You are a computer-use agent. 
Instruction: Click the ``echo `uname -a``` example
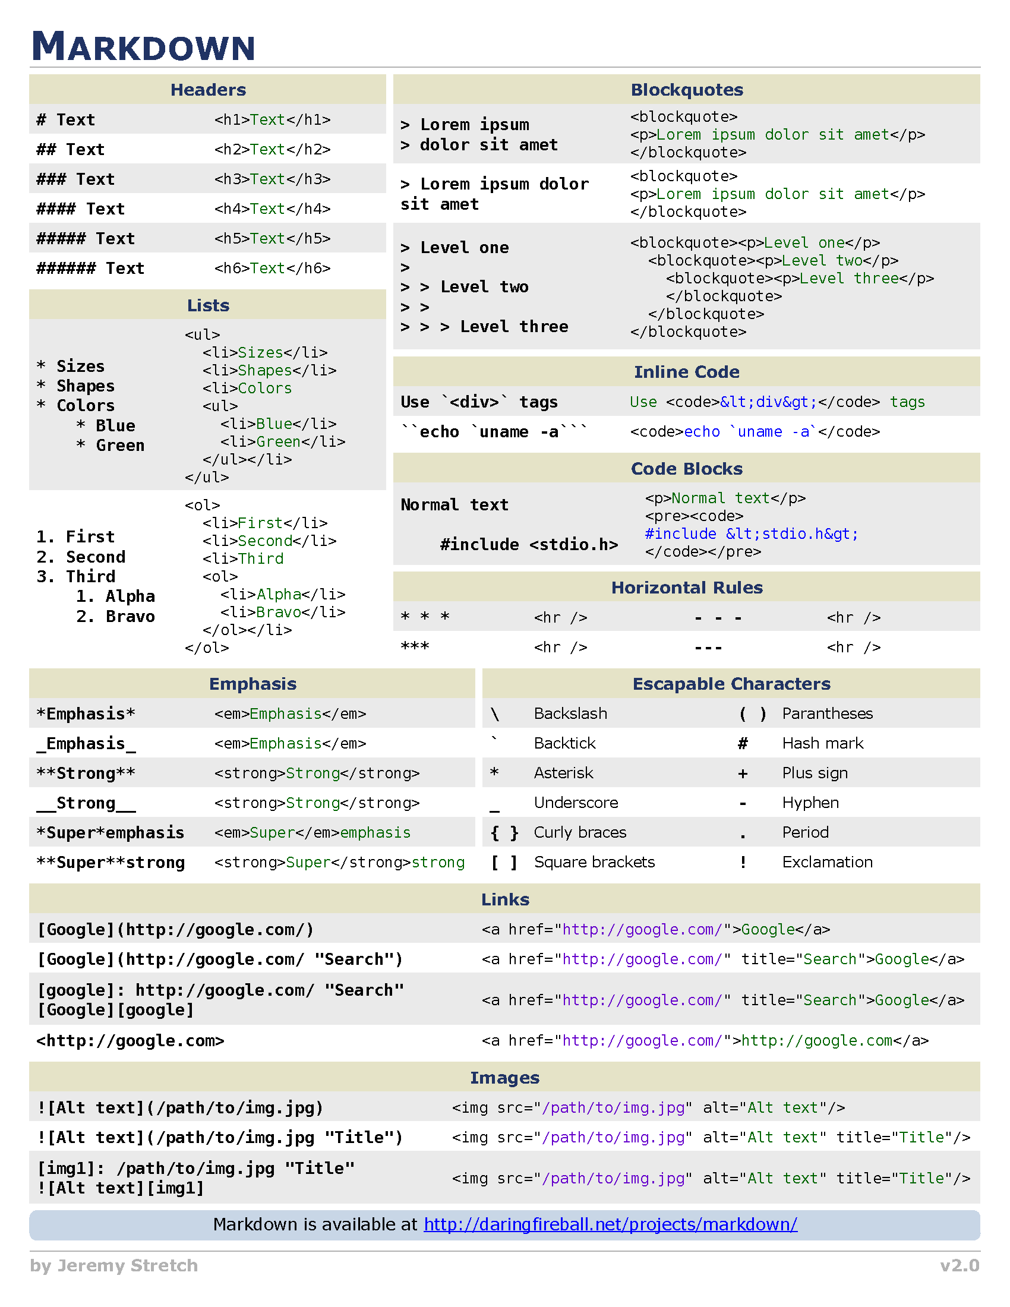494,431
